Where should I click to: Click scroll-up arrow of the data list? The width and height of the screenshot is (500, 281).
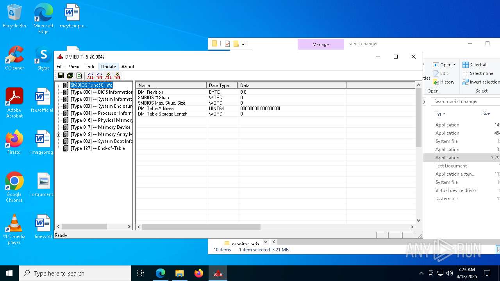pos(418,85)
